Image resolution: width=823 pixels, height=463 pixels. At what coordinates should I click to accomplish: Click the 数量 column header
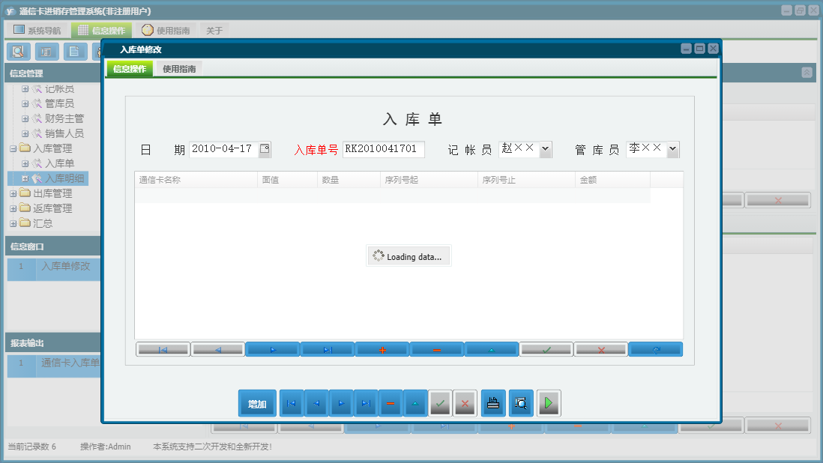(349, 180)
